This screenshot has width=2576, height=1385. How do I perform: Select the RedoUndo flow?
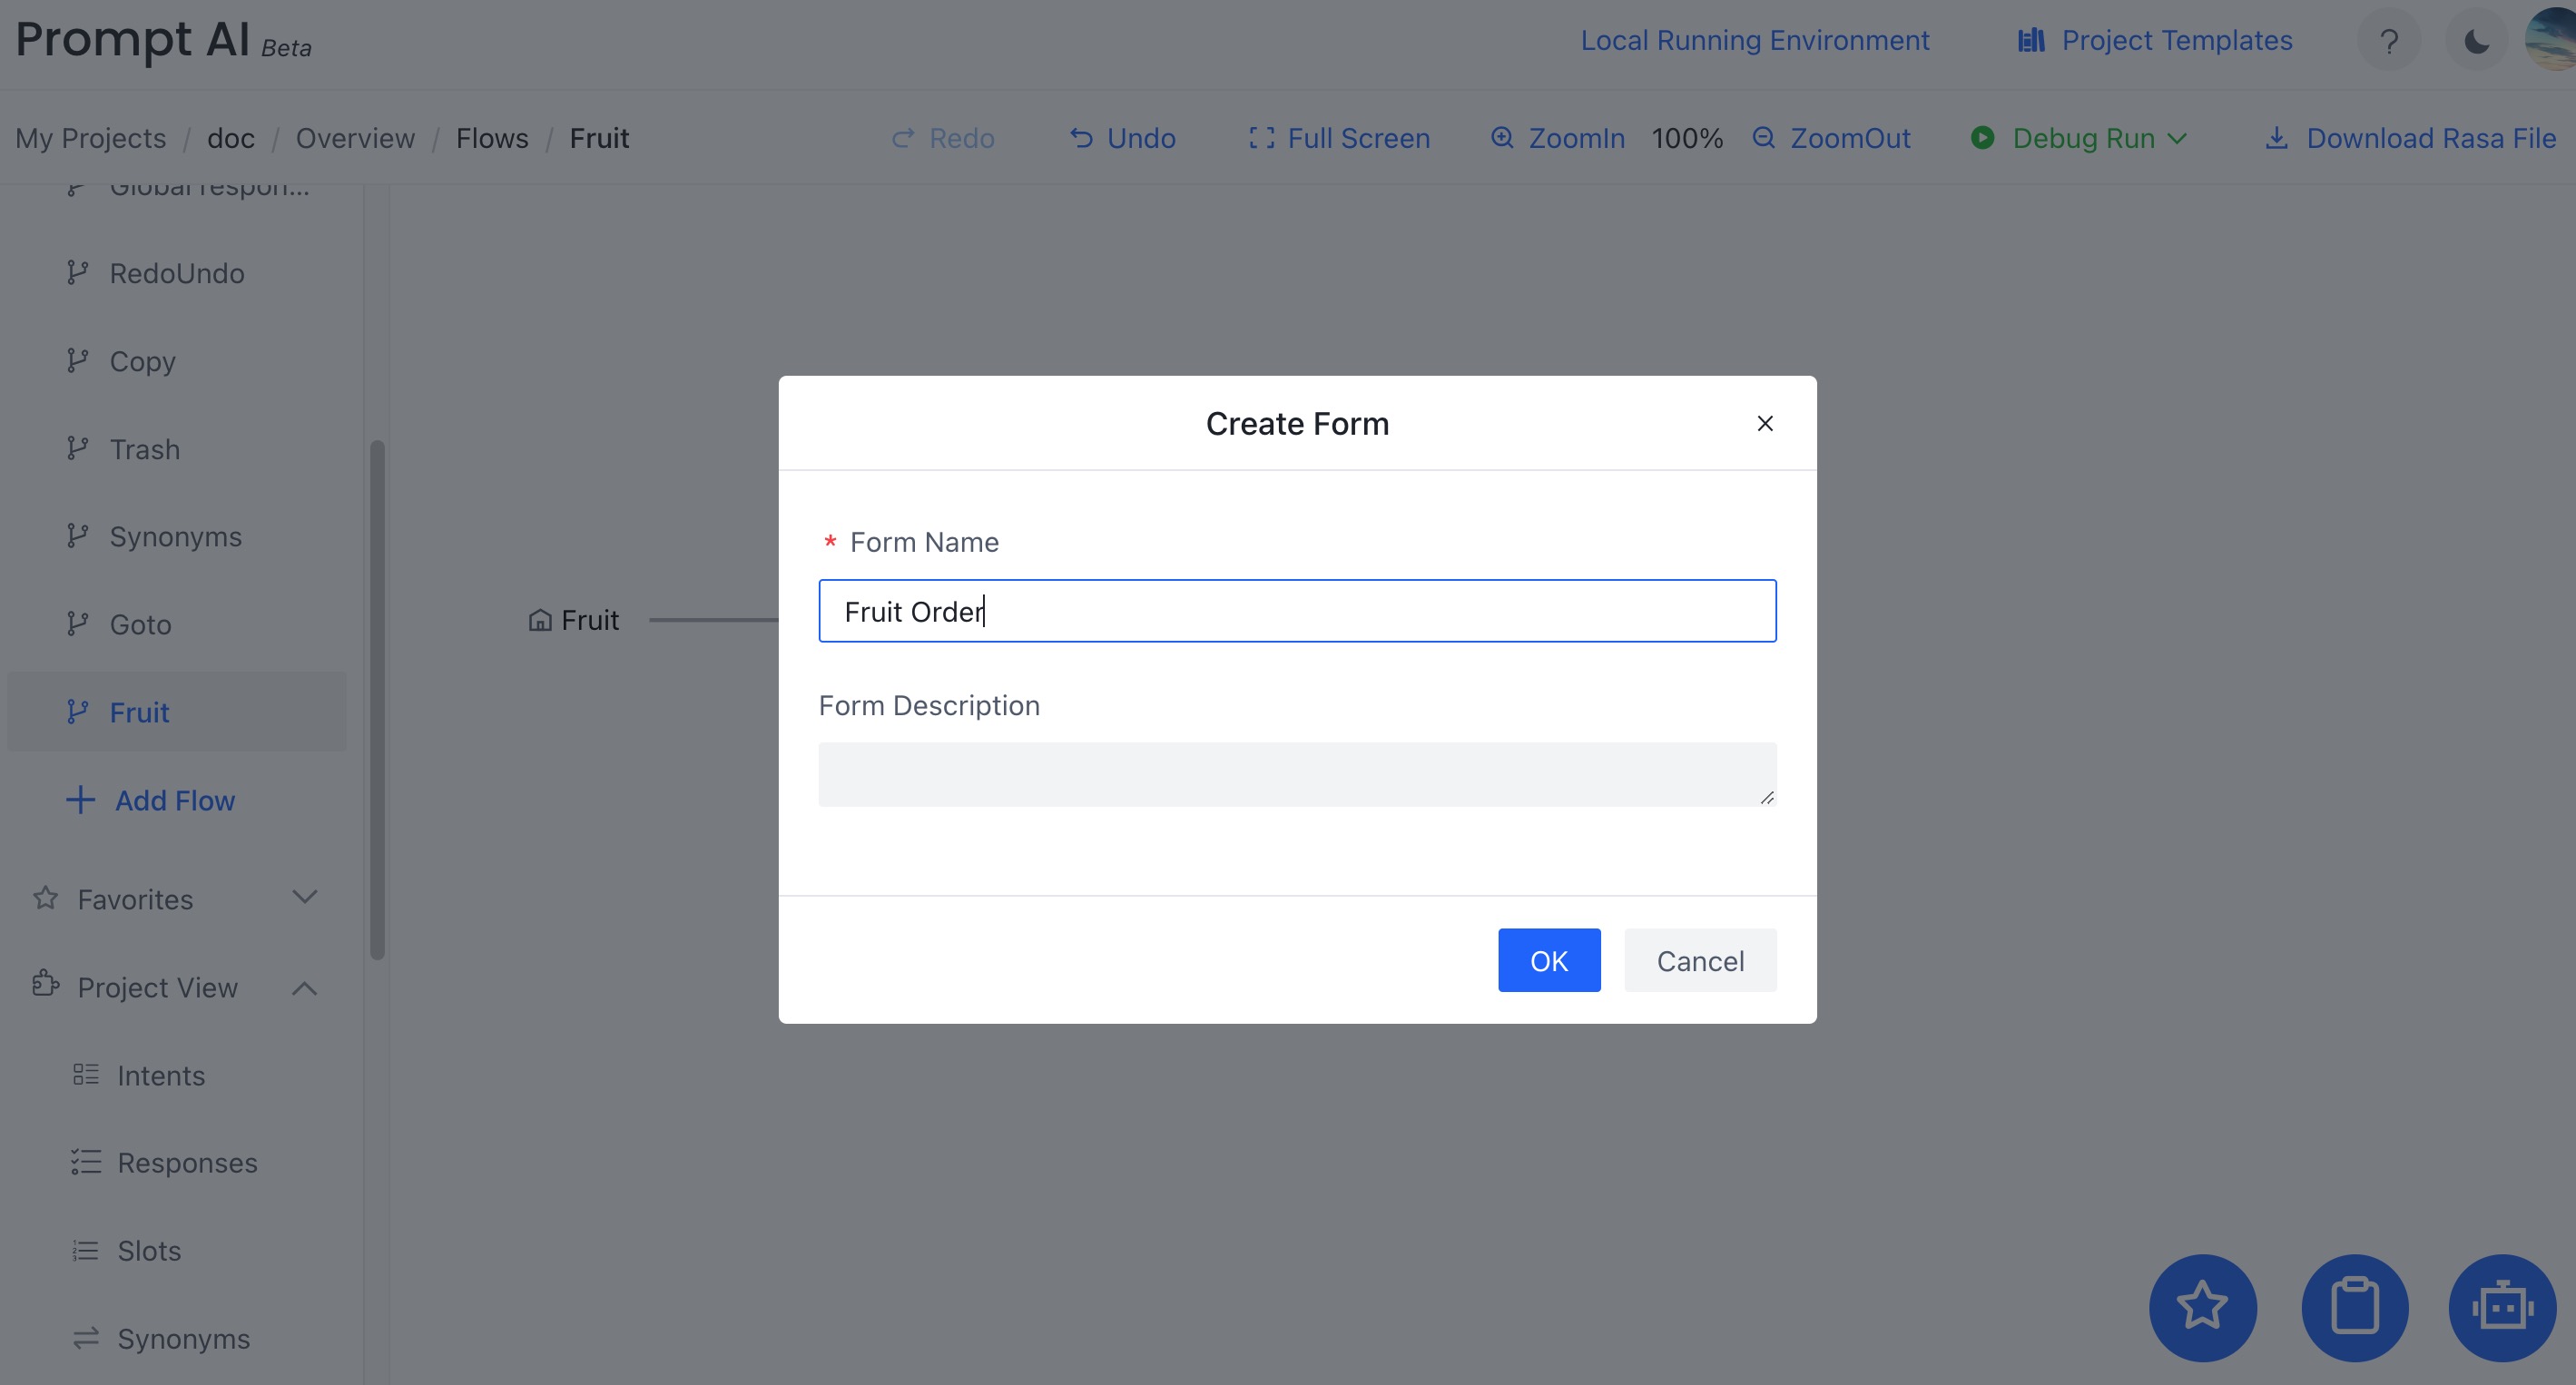(177, 273)
